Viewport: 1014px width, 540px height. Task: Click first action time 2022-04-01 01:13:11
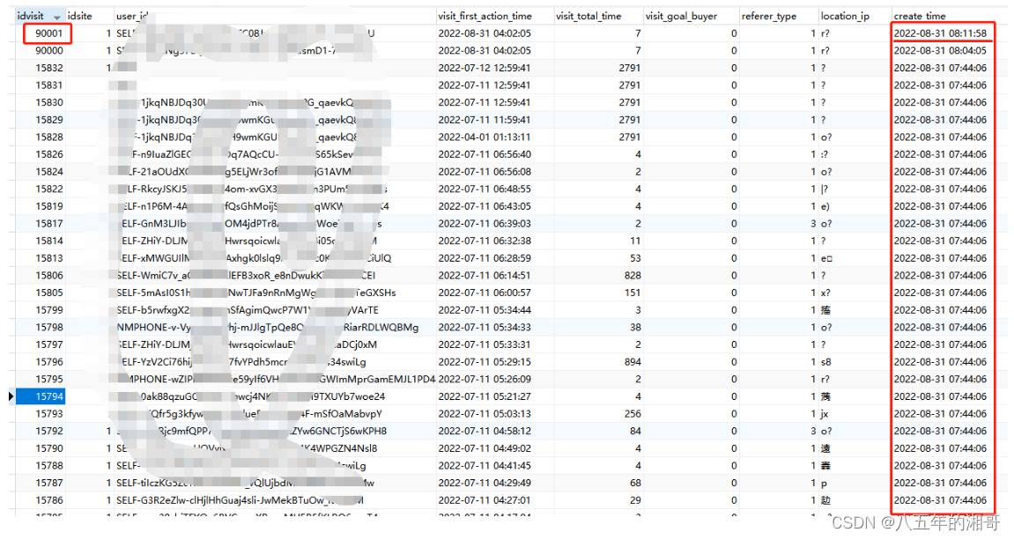485,137
